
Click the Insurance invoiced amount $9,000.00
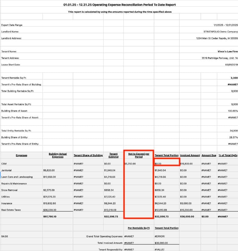point(186,203)
